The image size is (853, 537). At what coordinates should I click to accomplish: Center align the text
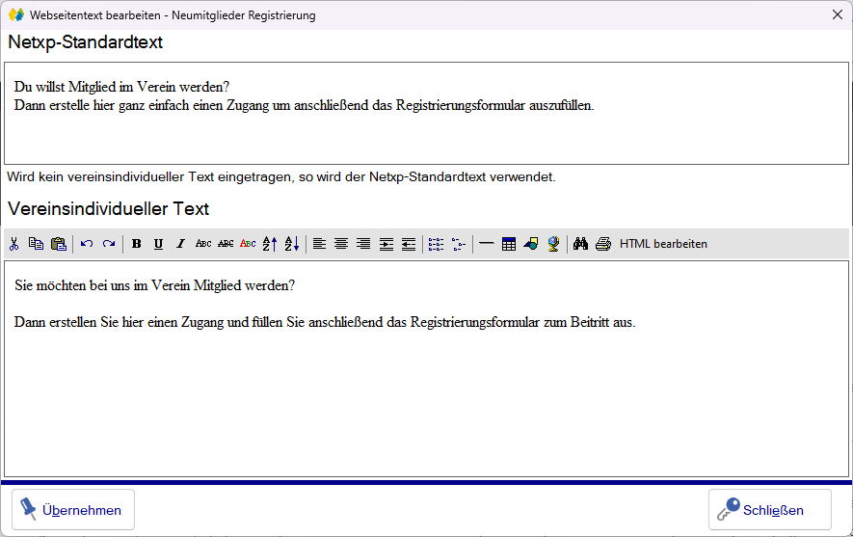tap(341, 244)
